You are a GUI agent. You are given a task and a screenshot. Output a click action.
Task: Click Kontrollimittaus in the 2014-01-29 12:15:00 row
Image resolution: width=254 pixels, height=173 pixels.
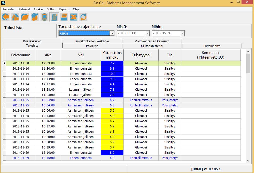(141, 158)
